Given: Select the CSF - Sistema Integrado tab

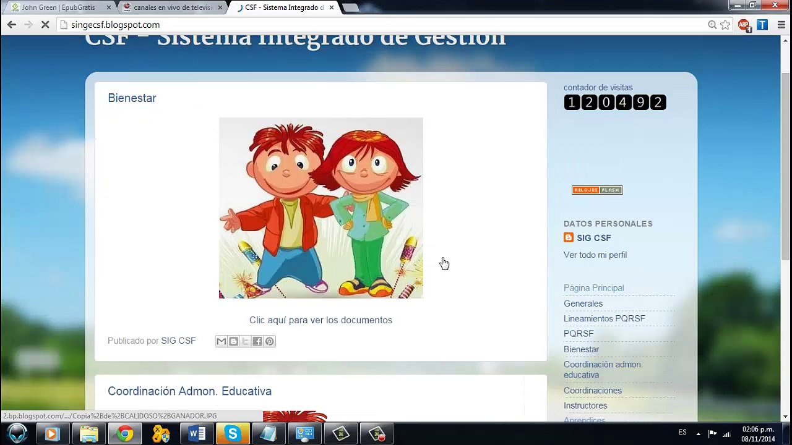Looking at the screenshot, I should point(284,7).
